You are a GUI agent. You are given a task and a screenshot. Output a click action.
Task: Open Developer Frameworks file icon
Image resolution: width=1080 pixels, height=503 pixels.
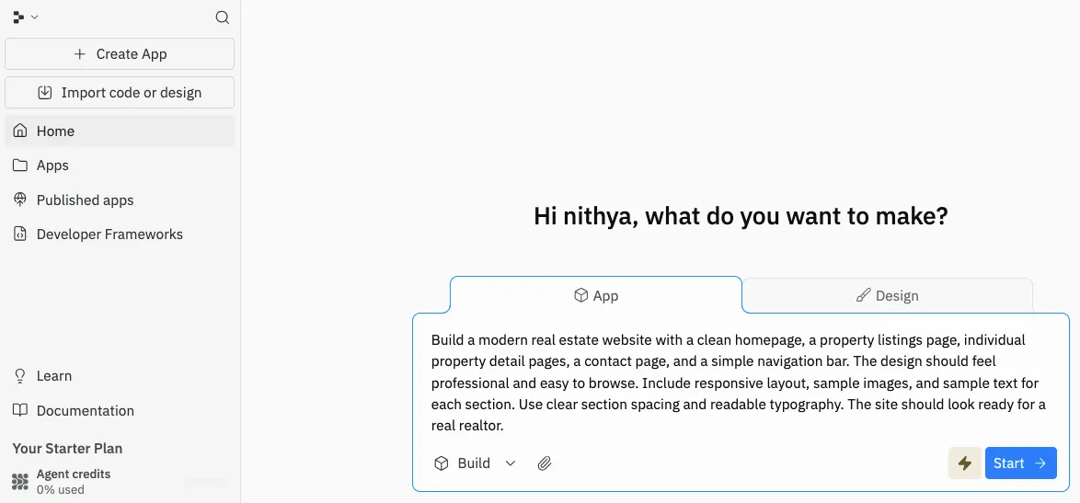coord(20,234)
